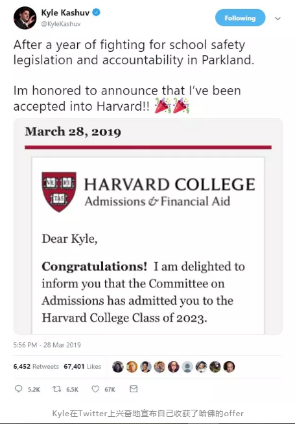Click the 6.5K retweet count
This screenshot has height=424, width=295.
(73, 390)
